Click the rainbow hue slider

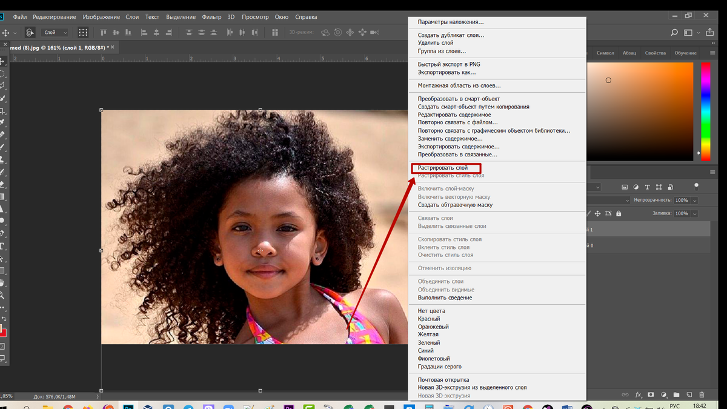(706, 111)
